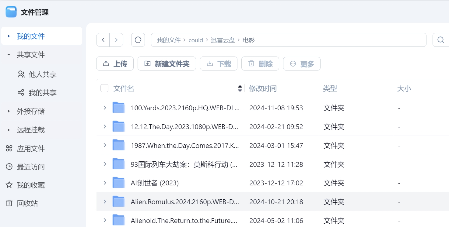Click the 最近访问 clock icon
Screen dimensions: 449x227
click(x=9, y=167)
